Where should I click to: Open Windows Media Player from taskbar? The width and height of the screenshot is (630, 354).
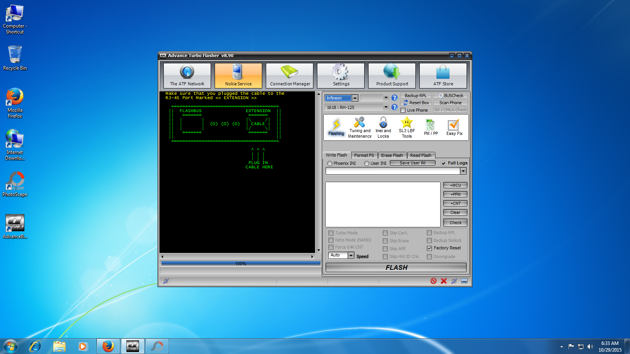click(83, 346)
